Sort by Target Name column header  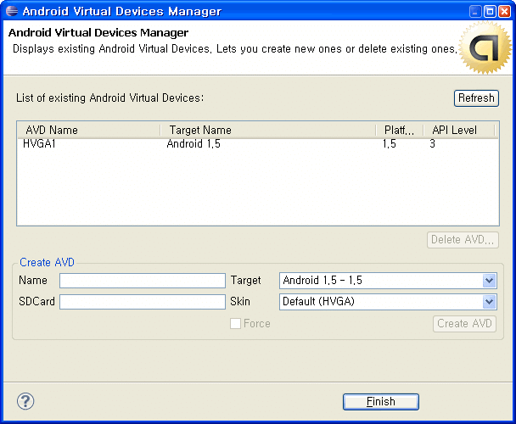click(x=268, y=131)
